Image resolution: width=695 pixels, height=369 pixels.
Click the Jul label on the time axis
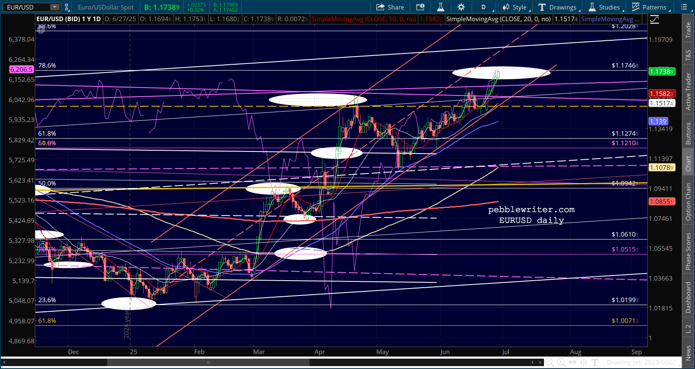pyautogui.click(x=505, y=352)
